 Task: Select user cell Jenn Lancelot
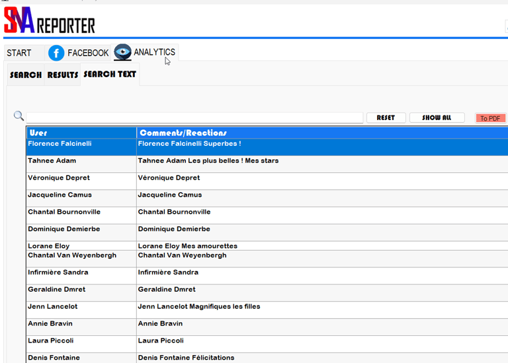pos(81,310)
